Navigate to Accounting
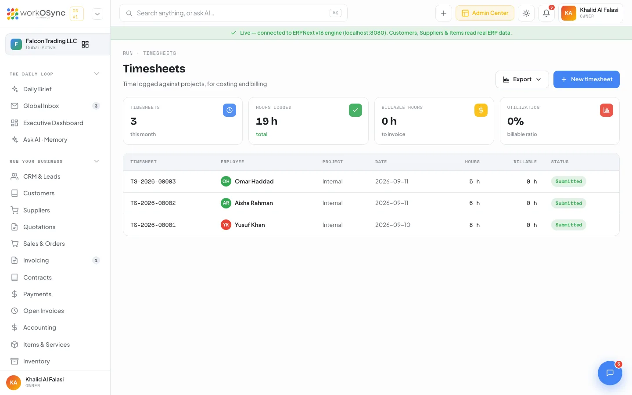632x395 pixels. point(55,327)
